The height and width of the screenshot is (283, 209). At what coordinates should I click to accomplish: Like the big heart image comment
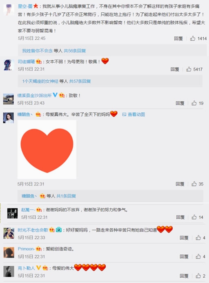click(x=194, y=184)
